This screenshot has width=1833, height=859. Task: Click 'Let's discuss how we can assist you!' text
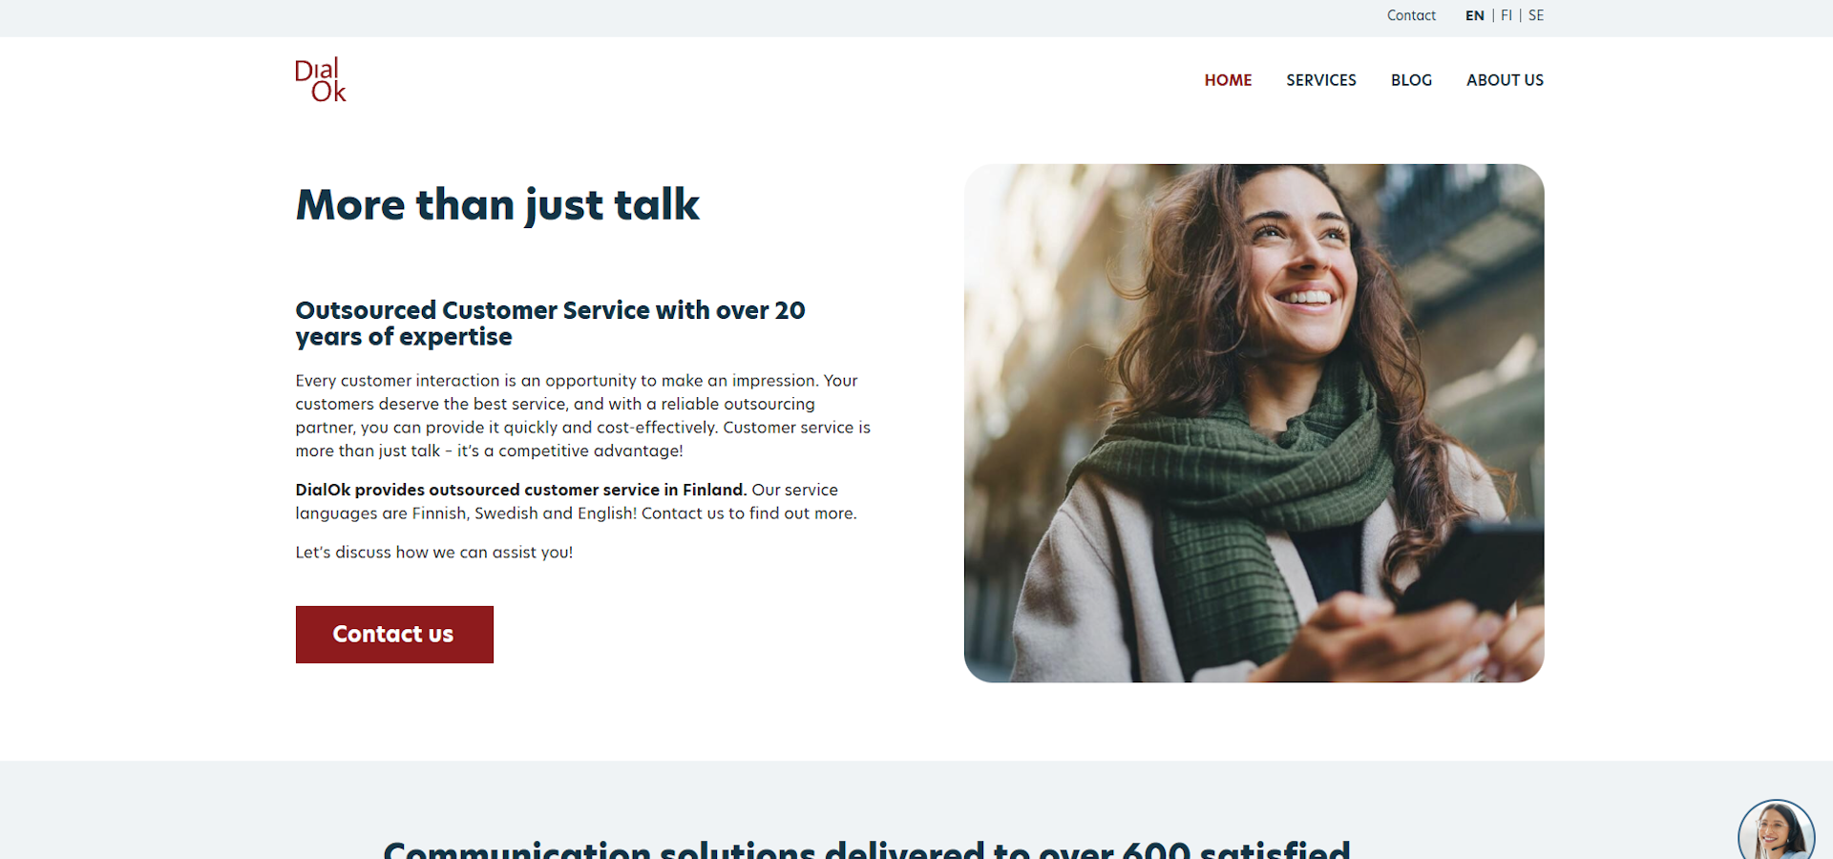[x=434, y=553]
